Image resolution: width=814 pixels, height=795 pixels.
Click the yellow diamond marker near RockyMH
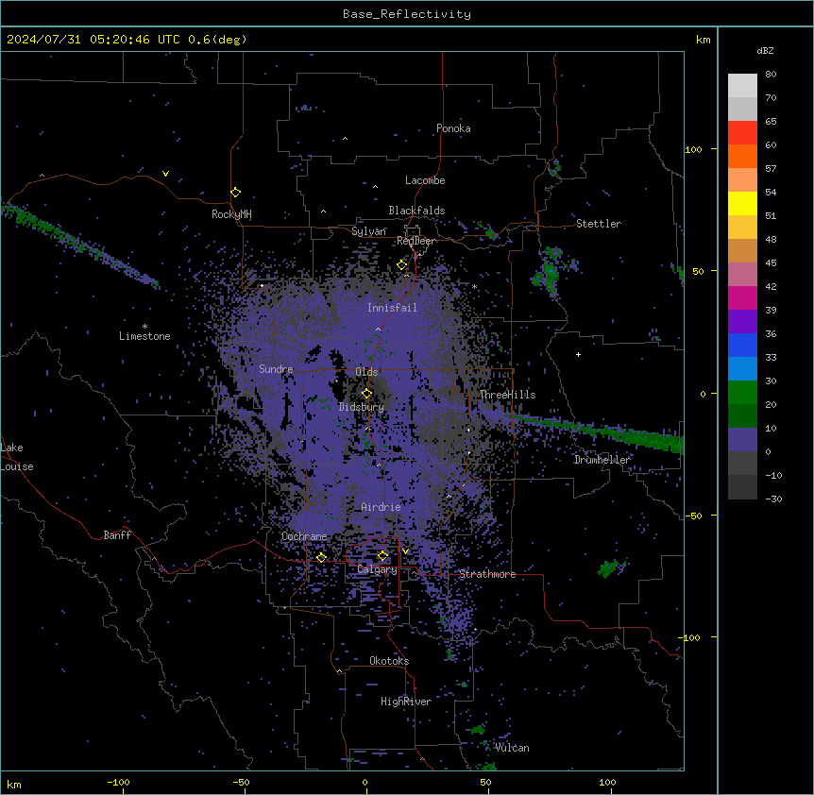[236, 193]
